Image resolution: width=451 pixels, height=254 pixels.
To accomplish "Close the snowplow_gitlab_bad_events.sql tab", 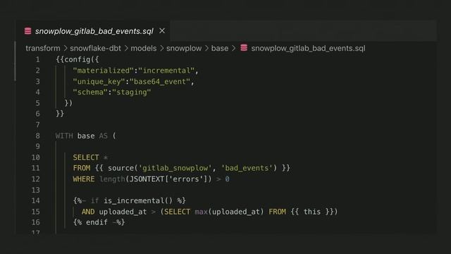I will click(162, 30).
